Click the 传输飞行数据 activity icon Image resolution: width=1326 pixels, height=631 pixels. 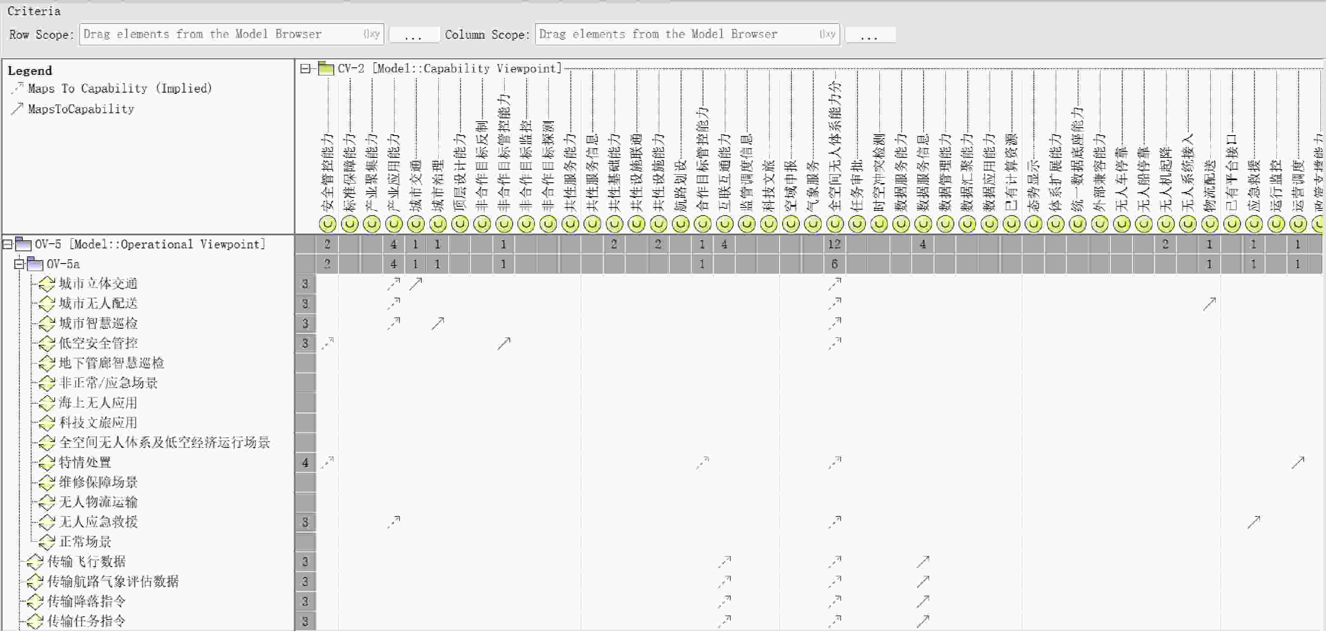point(35,562)
